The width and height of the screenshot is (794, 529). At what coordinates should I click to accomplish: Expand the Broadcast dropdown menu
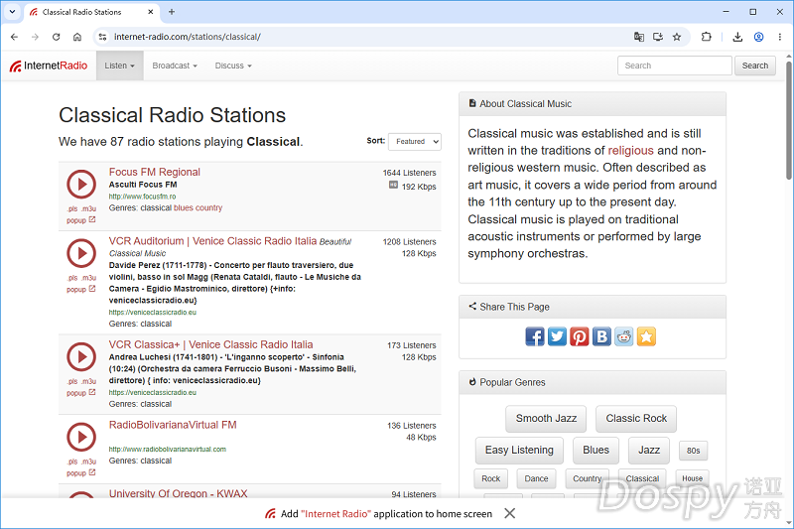[x=175, y=66]
